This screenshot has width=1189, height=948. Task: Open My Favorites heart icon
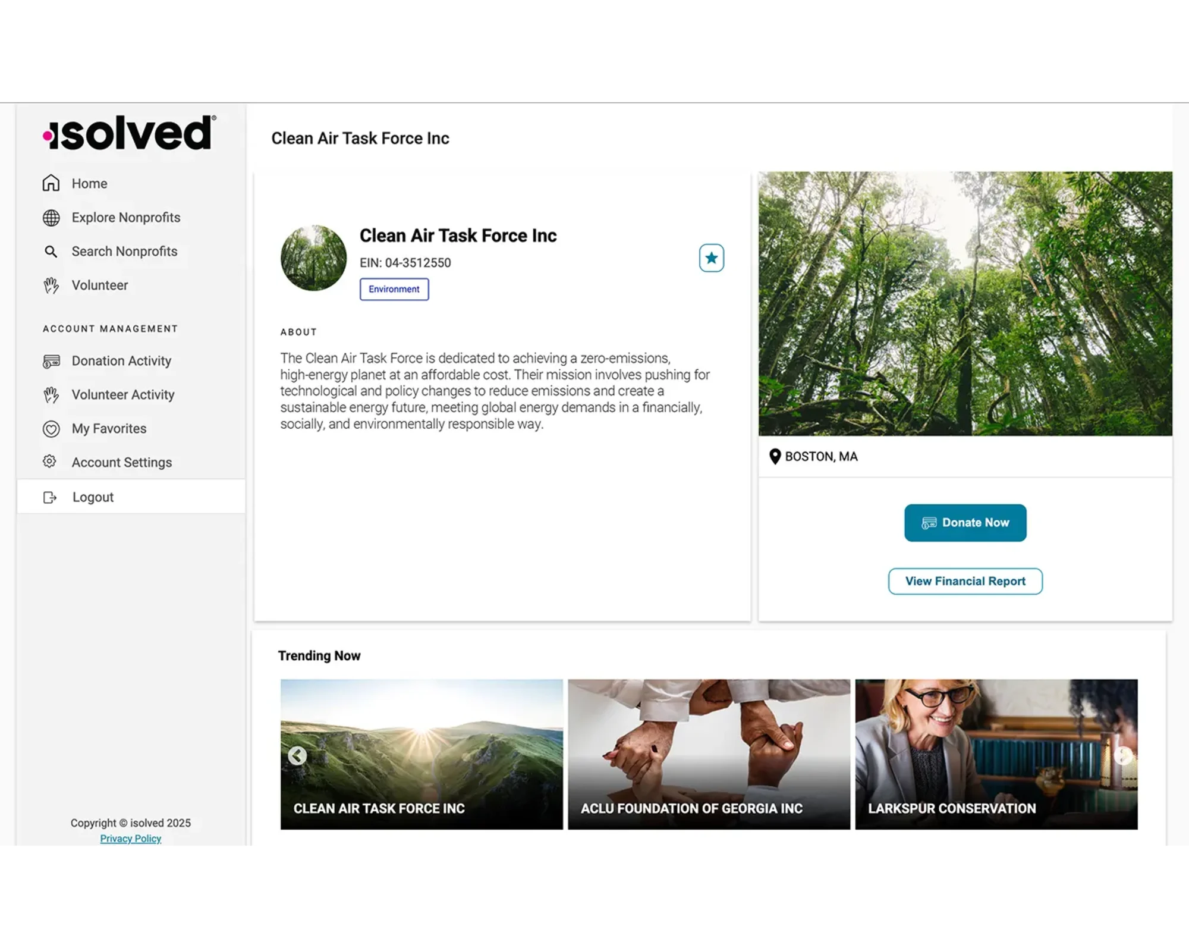pyautogui.click(x=51, y=428)
